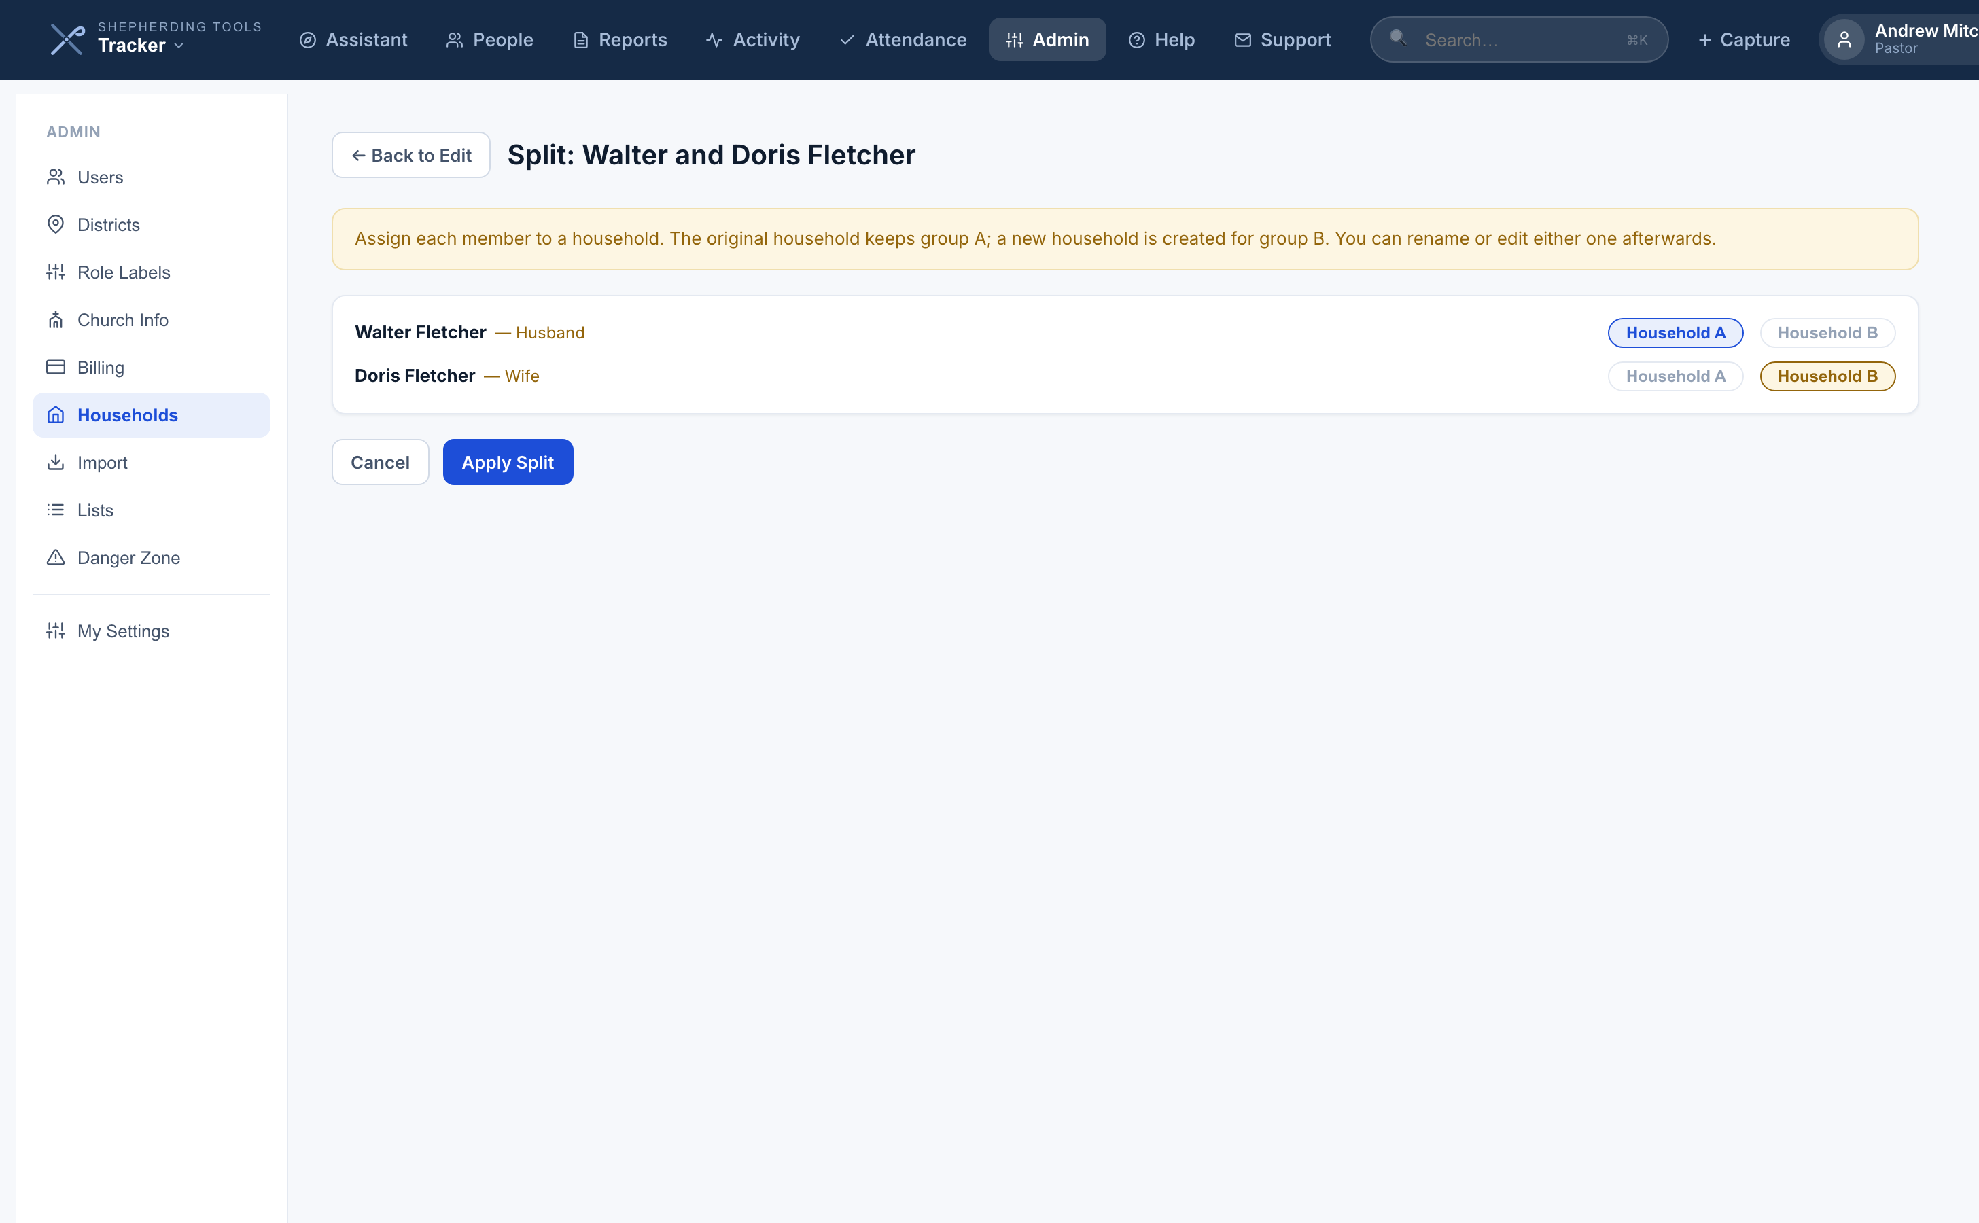Click the 'Split: Walter and Doris Fletcher' heading
This screenshot has height=1223, width=1979.
[x=711, y=156]
